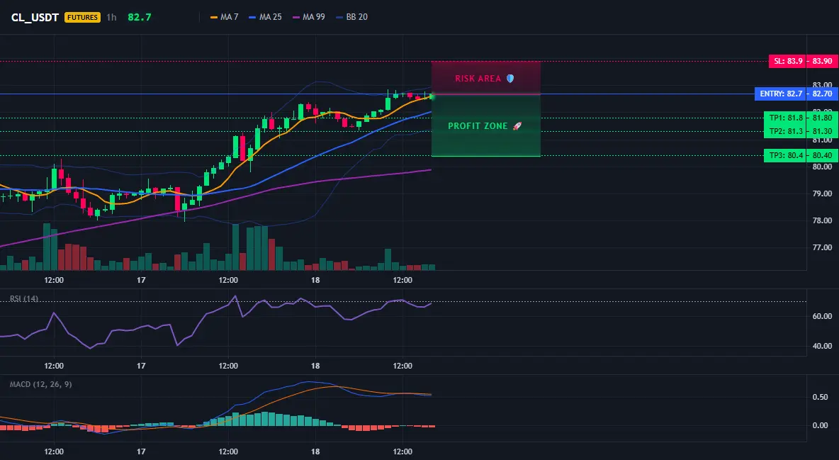839x460 pixels.
Task: Click the 83.00 price axis label
Action: pos(823,84)
